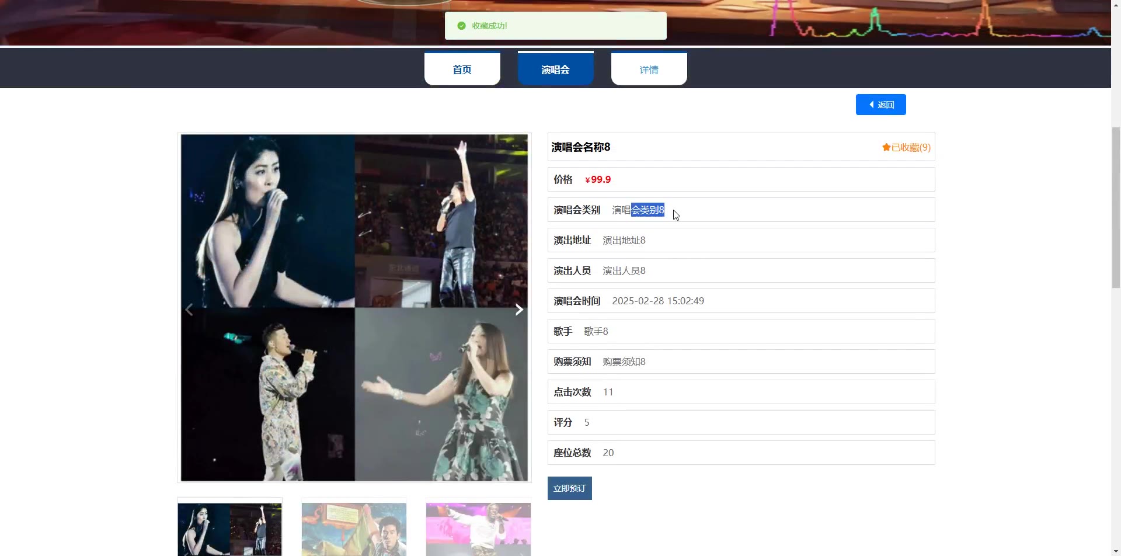Show next carousel image with right chevron
Viewport: 1121px width, 556px height.
(519, 310)
